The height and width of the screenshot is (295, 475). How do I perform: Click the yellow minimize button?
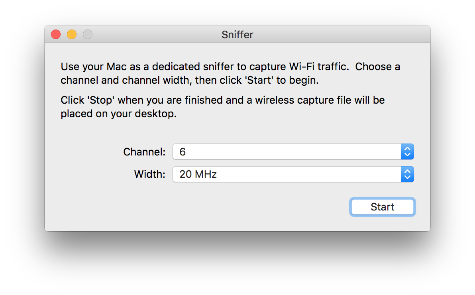[71, 34]
